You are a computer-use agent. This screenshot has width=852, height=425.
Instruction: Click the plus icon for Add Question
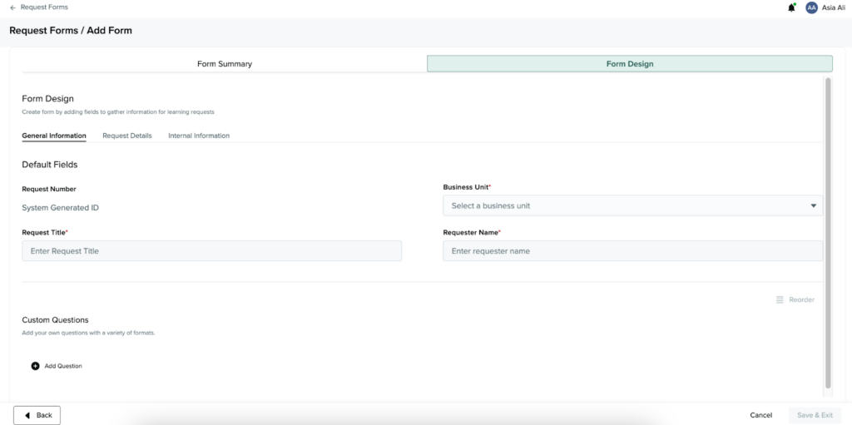[35, 366]
